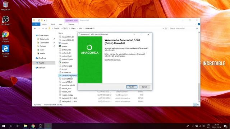The height and width of the screenshot is (129, 230).
Task: Open Microsoft Edge desktop shortcut
Action: tap(6, 51)
